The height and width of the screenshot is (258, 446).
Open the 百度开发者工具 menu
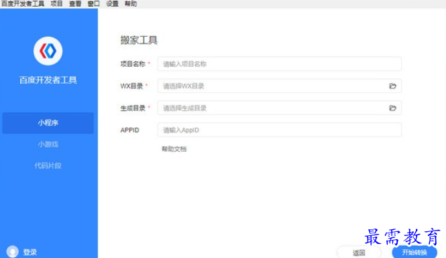tap(23, 4)
